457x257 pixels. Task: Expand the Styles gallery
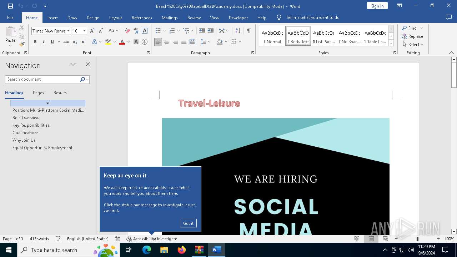391,43
